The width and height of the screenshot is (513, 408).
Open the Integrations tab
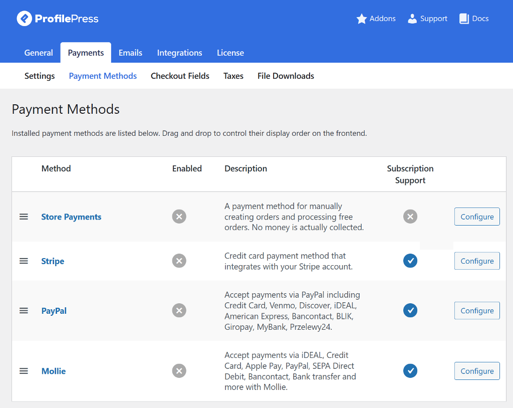180,53
